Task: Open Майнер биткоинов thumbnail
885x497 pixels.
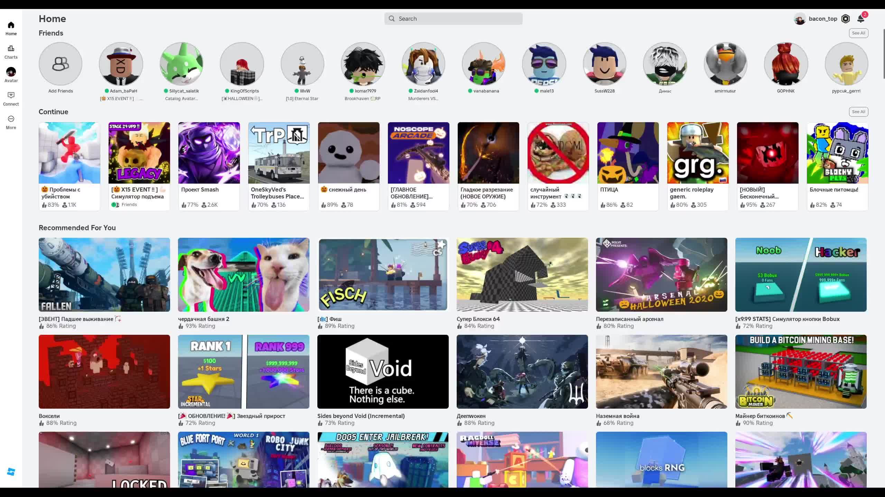Action: (801, 372)
